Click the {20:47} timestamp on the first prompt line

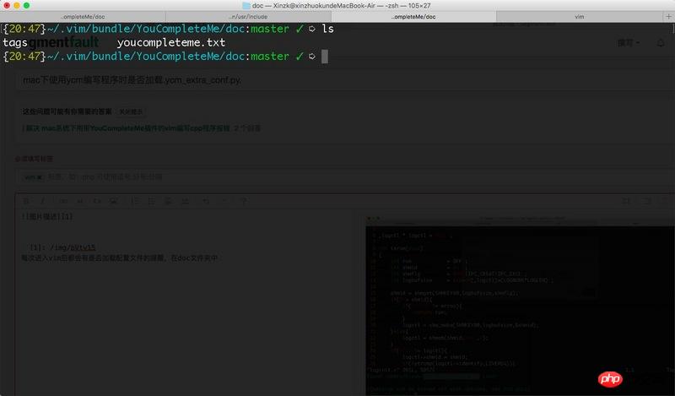[x=24, y=29]
